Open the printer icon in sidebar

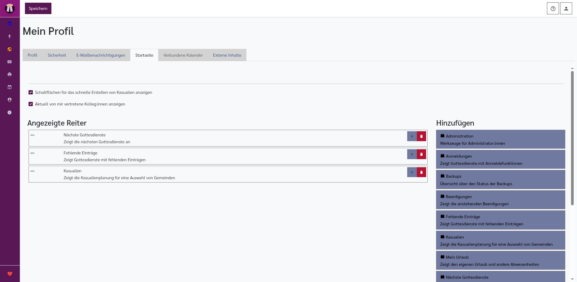click(10, 74)
